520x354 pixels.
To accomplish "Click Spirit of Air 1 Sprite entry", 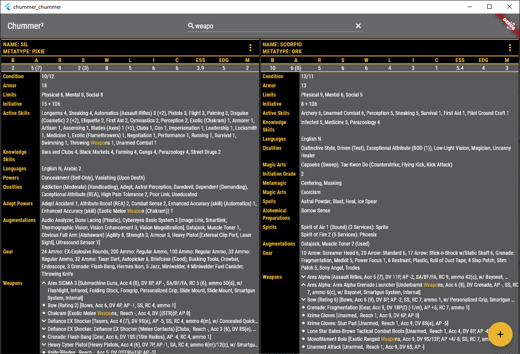I will click(x=344, y=227).
